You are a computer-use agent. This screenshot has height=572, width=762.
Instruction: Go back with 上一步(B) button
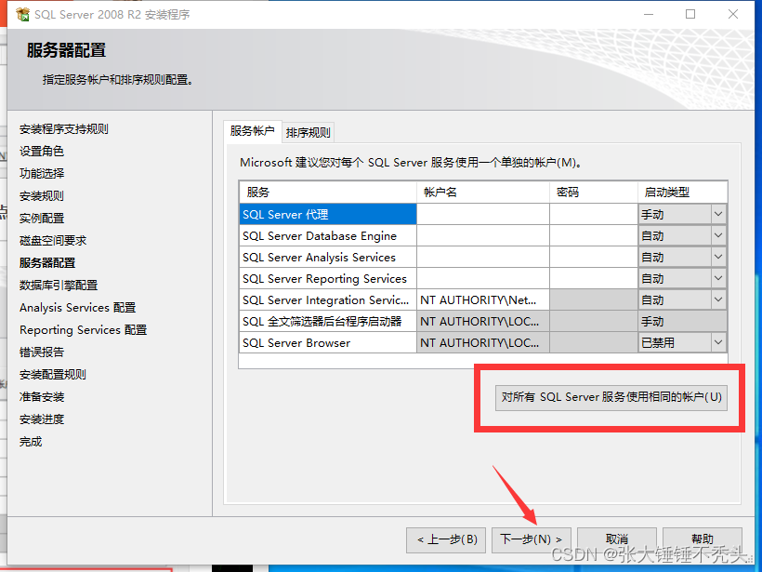click(x=446, y=539)
